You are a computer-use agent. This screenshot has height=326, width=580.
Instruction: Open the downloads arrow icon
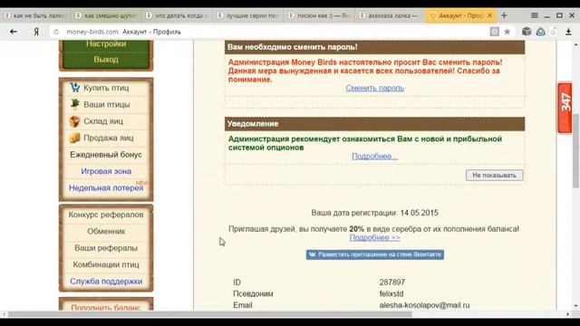coord(568,32)
